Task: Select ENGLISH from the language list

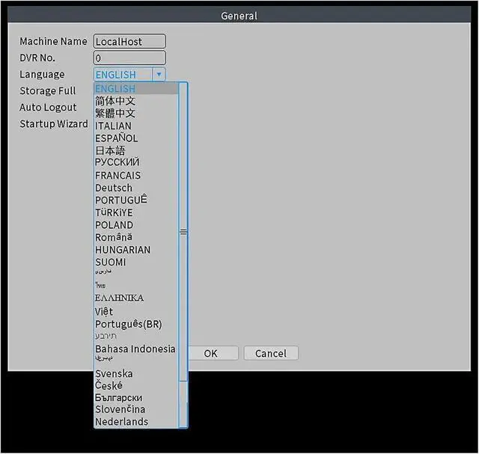Action: (x=115, y=89)
